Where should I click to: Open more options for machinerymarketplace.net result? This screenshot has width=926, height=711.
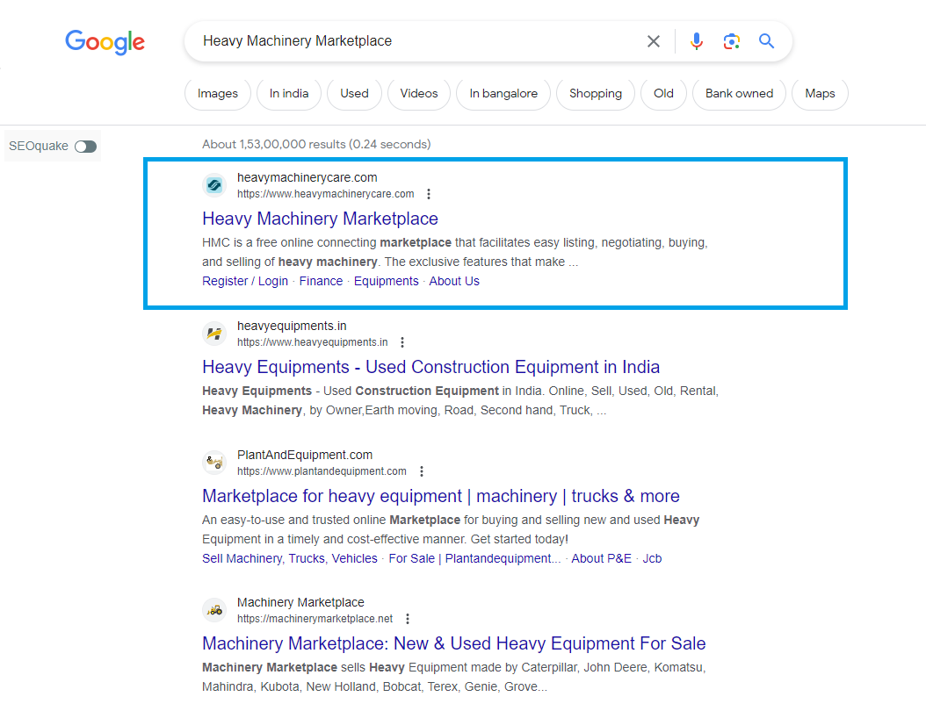point(408,619)
